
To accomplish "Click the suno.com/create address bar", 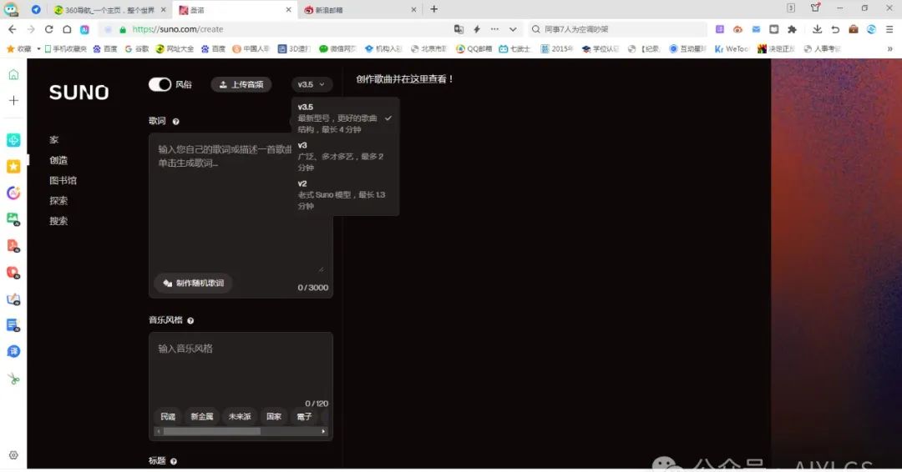I will [276, 29].
